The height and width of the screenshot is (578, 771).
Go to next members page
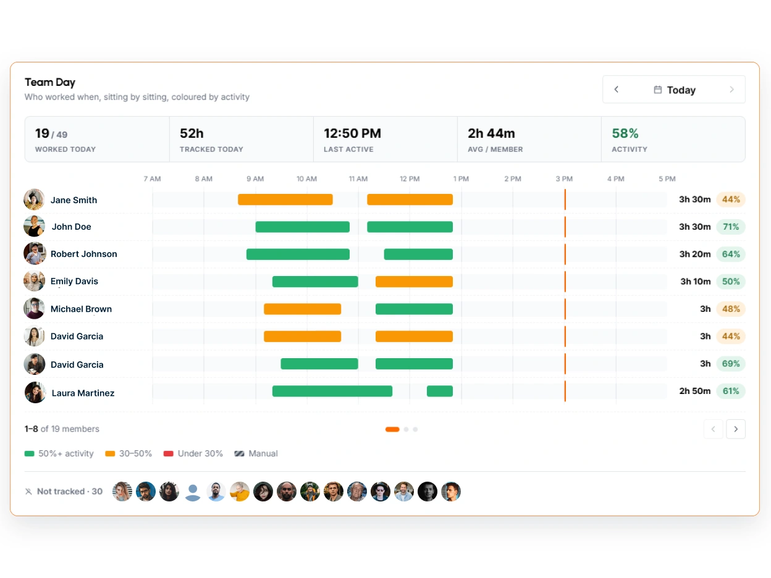[736, 429]
